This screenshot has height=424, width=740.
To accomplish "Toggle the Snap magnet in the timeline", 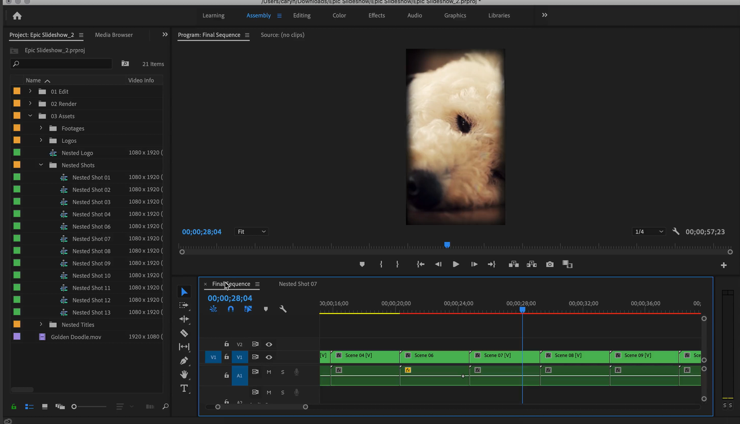I will [x=230, y=308].
